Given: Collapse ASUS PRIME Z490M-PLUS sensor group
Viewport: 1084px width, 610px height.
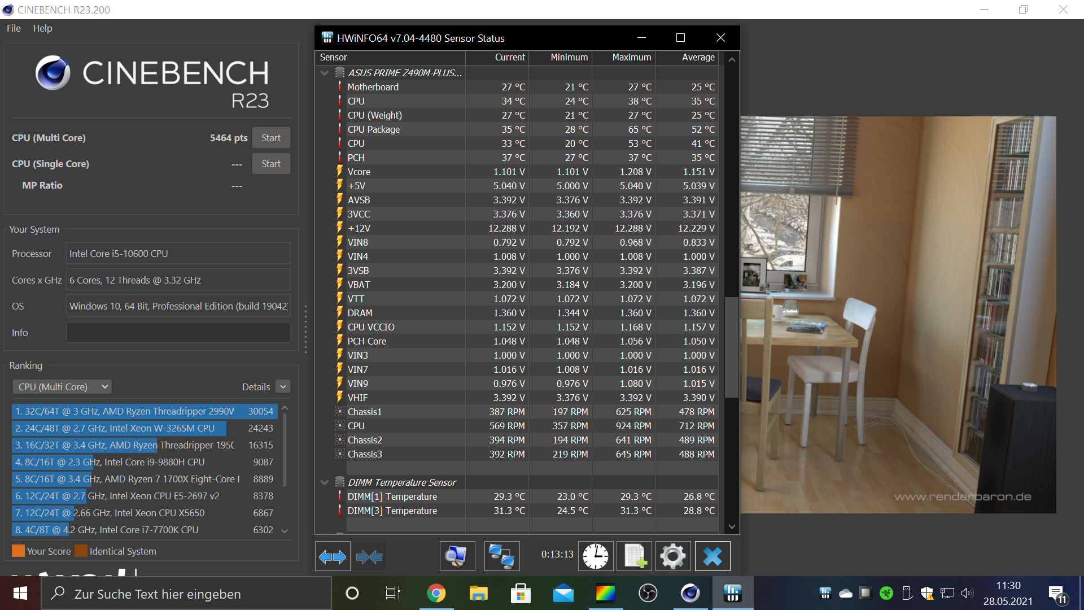Looking at the screenshot, I should coord(325,73).
